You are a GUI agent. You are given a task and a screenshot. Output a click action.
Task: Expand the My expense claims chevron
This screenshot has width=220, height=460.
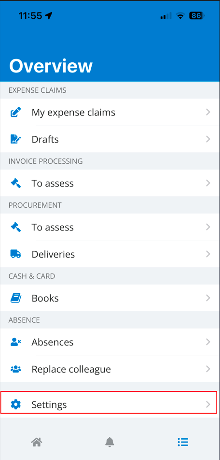tap(208, 112)
